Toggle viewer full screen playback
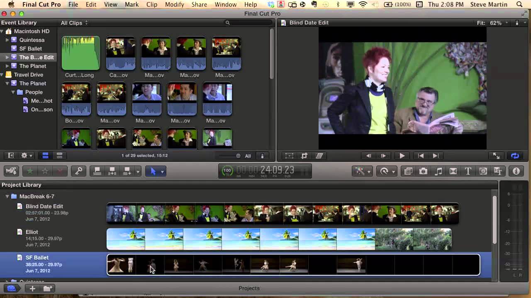531x298 pixels. (496, 156)
